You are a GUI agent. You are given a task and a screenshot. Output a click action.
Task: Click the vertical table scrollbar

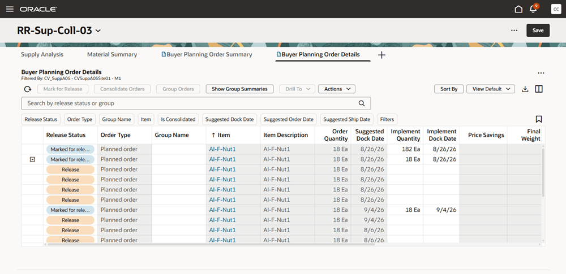tap(543, 173)
